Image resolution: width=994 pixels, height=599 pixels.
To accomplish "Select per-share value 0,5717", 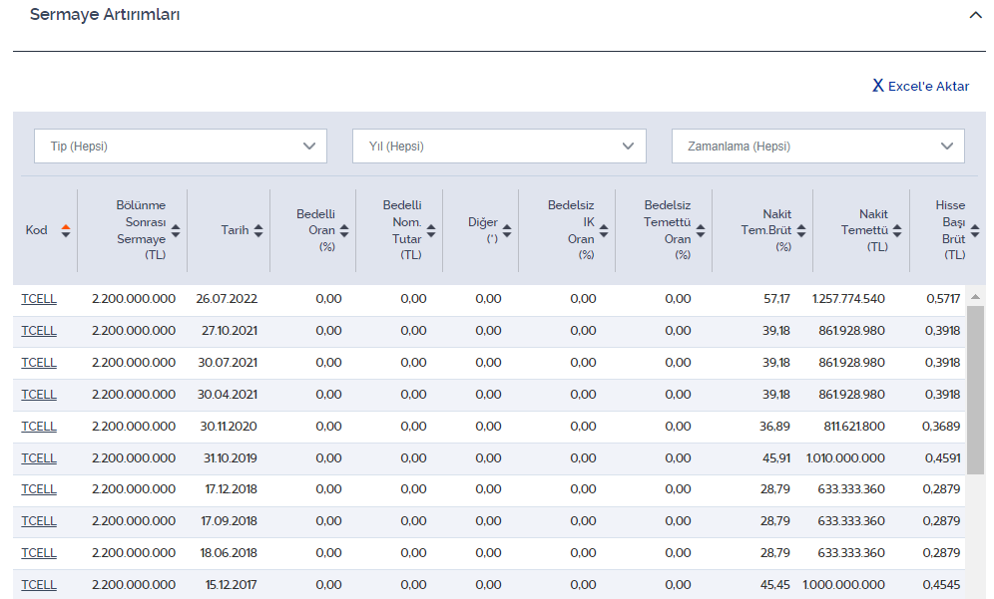I will [943, 299].
